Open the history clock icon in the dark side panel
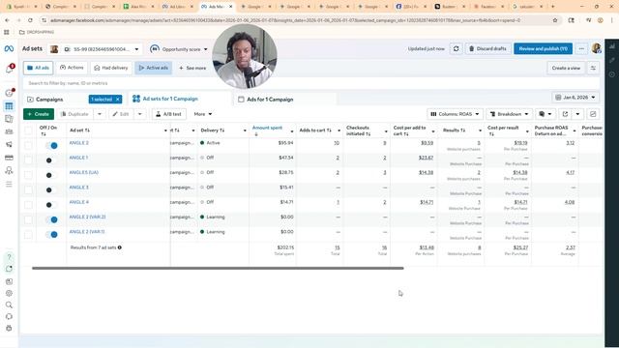 point(612,74)
